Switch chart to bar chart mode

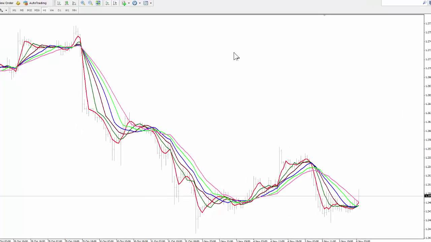click(x=59, y=3)
